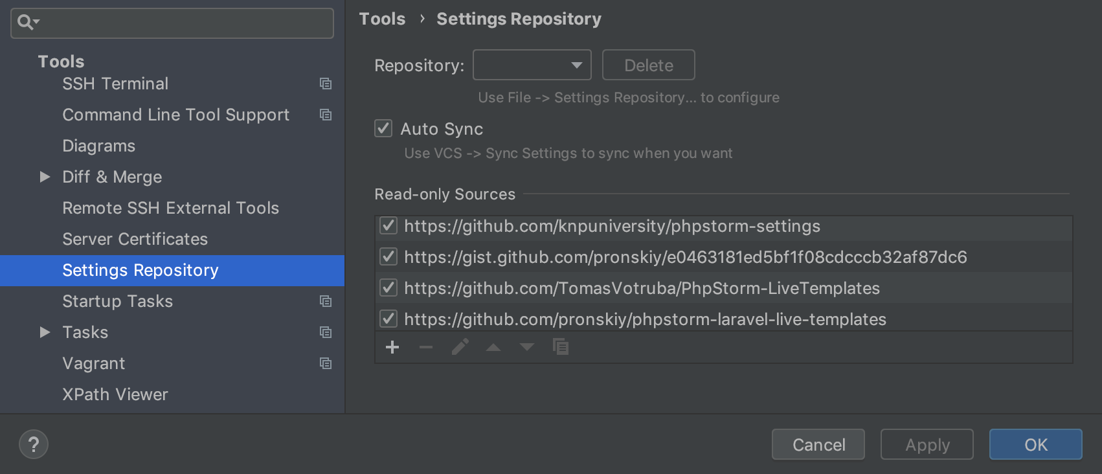Image resolution: width=1102 pixels, height=474 pixels.
Task: Move source down with down arrow icon
Action: point(527,347)
